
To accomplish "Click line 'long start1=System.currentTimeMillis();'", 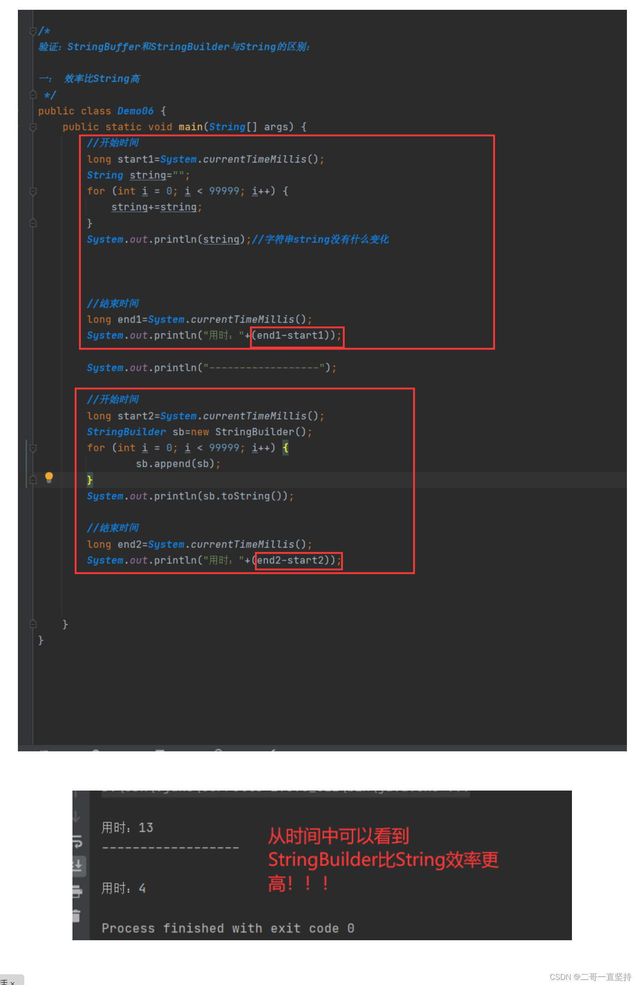I will tap(205, 159).
